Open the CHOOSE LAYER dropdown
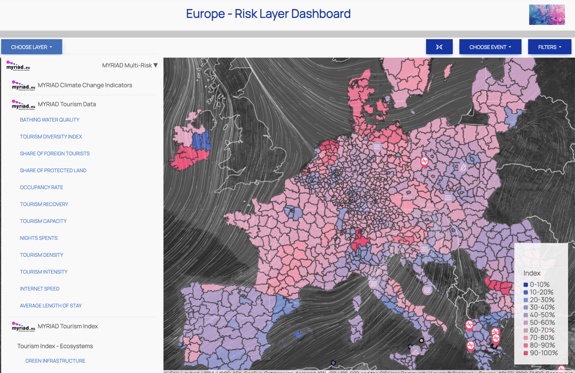Viewport: 575px width, 373px height. click(x=32, y=47)
